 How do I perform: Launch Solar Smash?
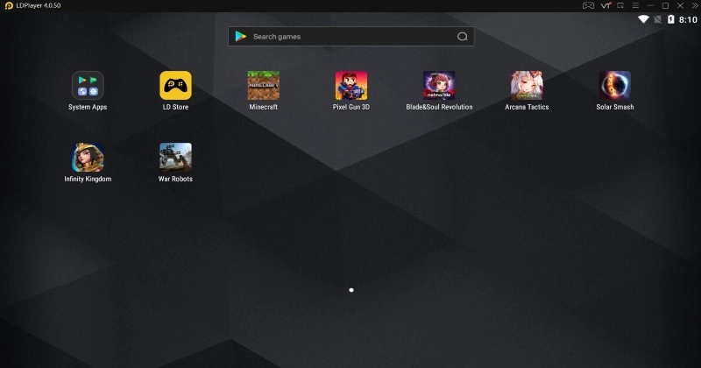pyautogui.click(x=615, y=85)
